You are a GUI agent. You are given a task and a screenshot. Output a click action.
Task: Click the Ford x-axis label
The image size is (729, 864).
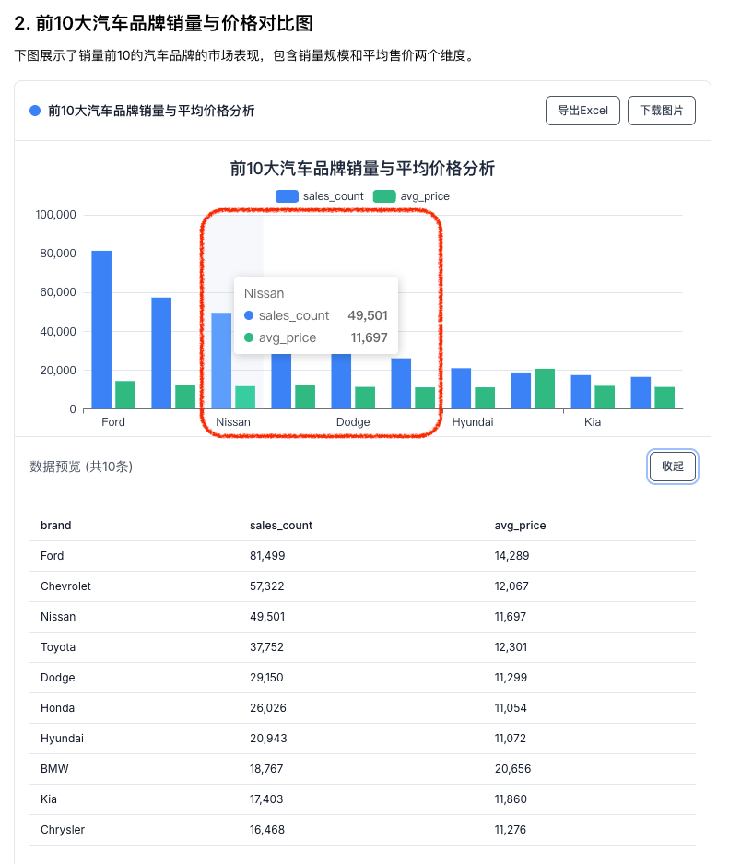click(113, 422)
